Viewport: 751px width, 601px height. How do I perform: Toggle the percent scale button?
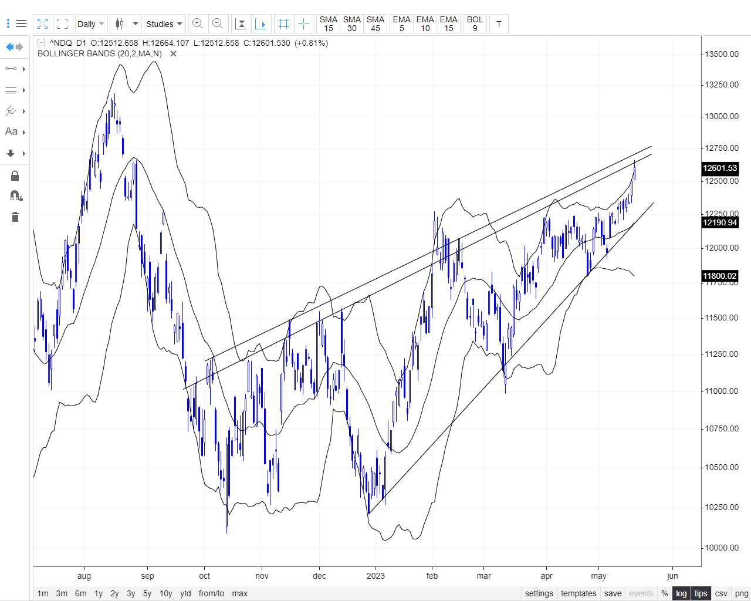click(664, 593)
